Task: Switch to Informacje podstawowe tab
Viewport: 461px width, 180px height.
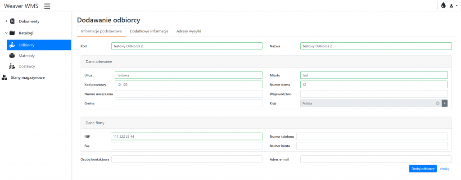Action: 101,31
